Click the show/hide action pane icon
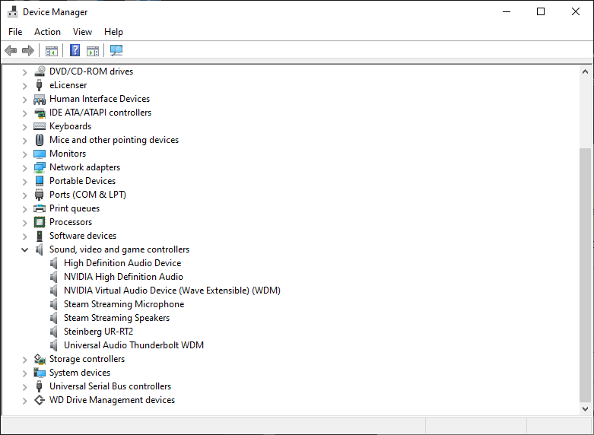 [x=93, y=50]
